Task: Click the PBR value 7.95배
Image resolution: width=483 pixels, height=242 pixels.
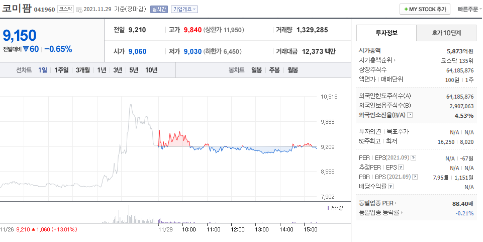Action: pyautogui.click(x=440, y=177)
